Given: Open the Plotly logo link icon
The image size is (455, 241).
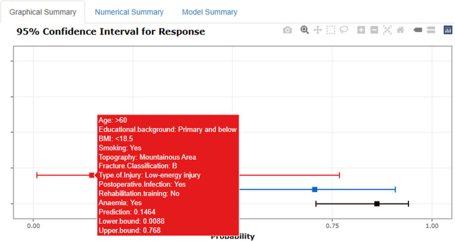Looking at the screenshot, I should pos(448,30).
